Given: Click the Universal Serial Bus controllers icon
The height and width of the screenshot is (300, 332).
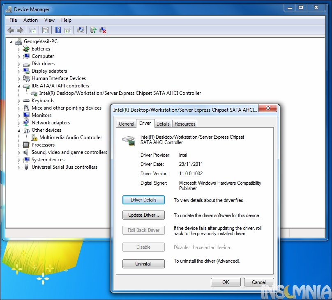Looking at the screenshot, I should tap(26, 167).
